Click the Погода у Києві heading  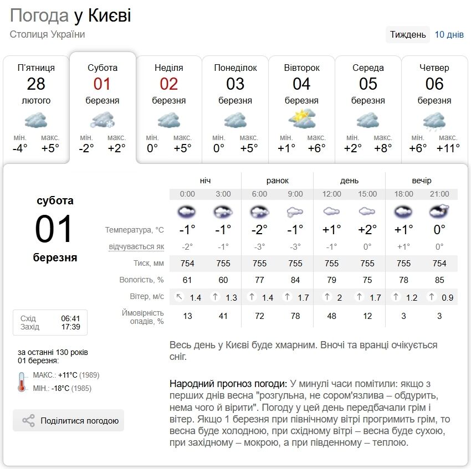coord(70,15)
